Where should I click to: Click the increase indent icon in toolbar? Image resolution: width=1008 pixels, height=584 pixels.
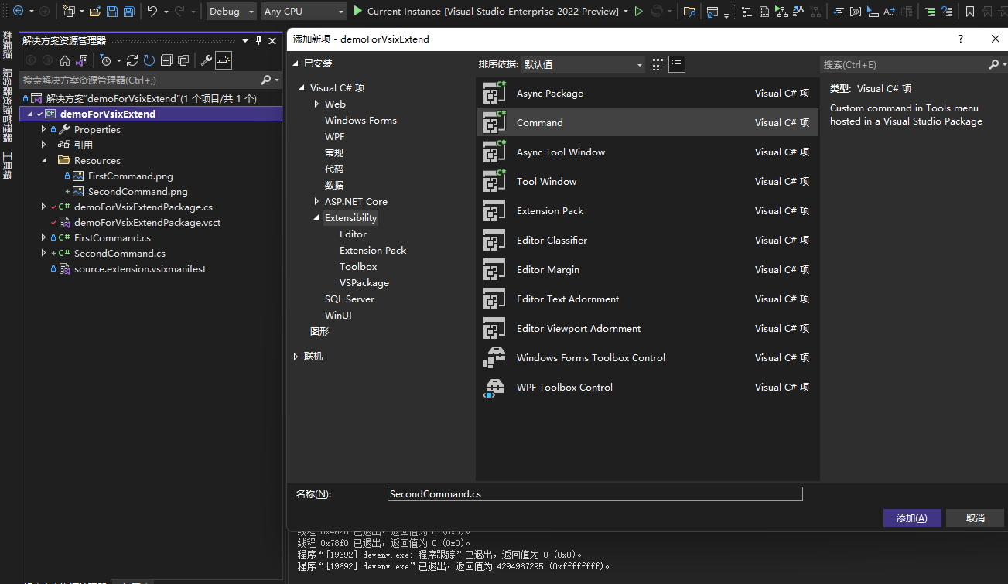[x=930, y=12]
